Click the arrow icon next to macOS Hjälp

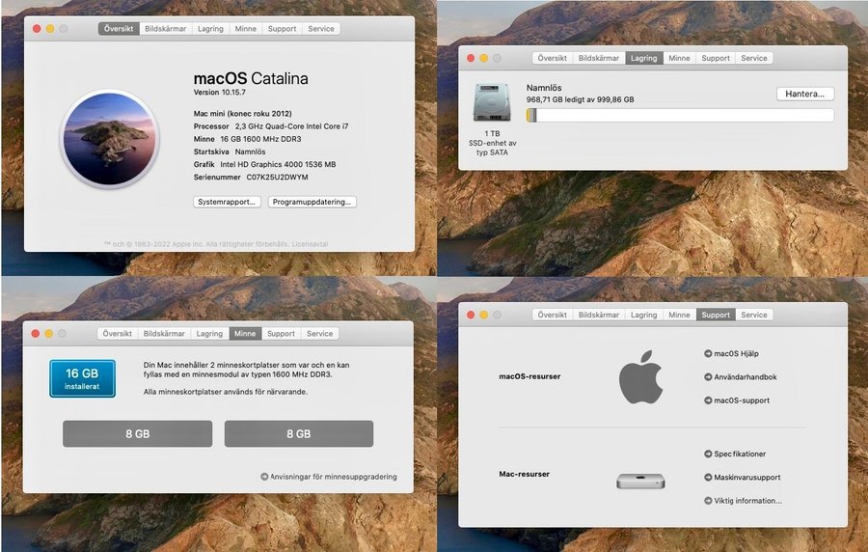708,354
